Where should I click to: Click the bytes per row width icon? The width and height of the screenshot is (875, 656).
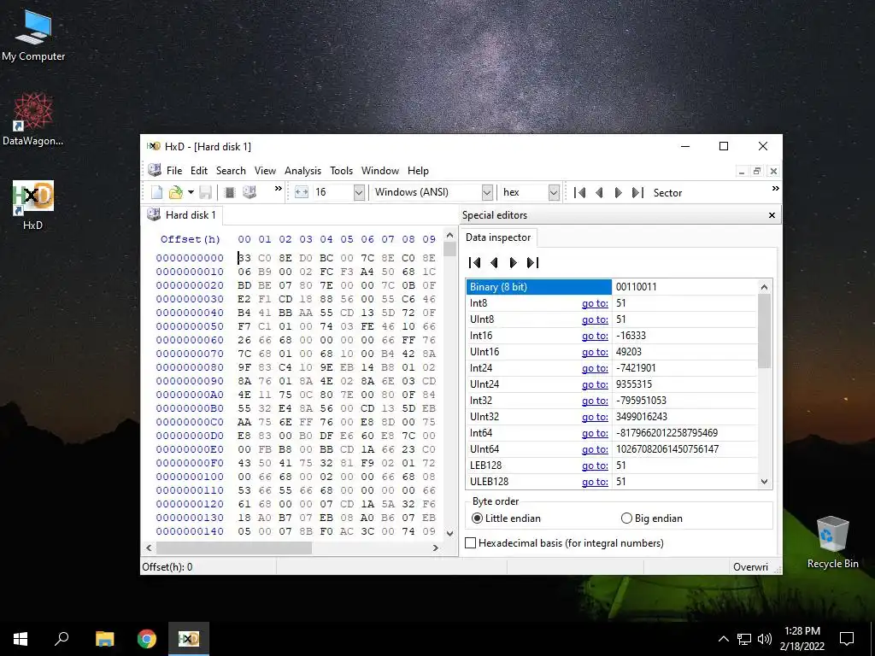click(302, 192)
